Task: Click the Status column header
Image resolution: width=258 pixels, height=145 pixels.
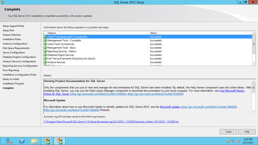Action: (x=201, y=33)
